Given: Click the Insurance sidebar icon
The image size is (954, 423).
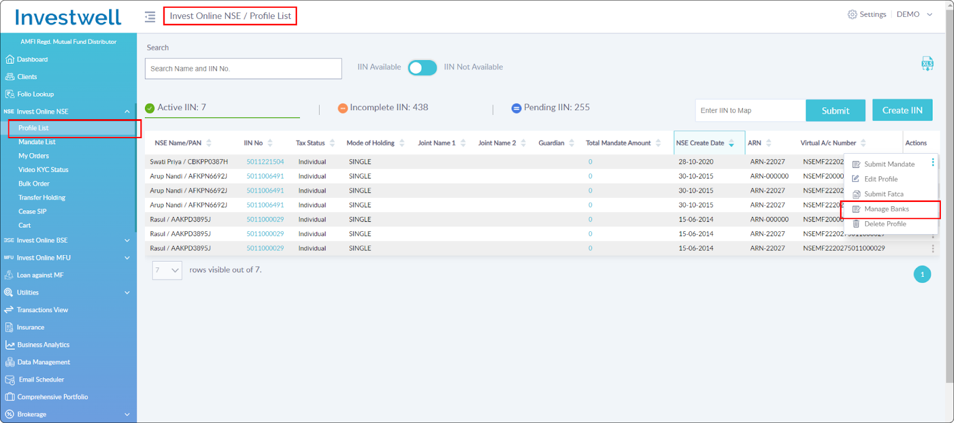Looking at the screenshot, I should [9, 327].
